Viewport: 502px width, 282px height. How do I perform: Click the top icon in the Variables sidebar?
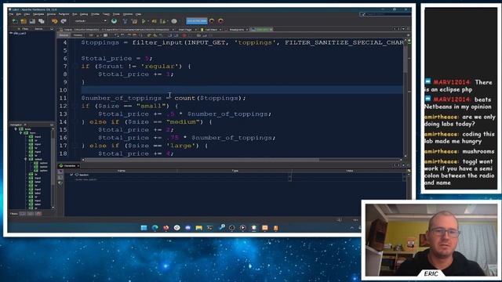[x=60, y=172]
